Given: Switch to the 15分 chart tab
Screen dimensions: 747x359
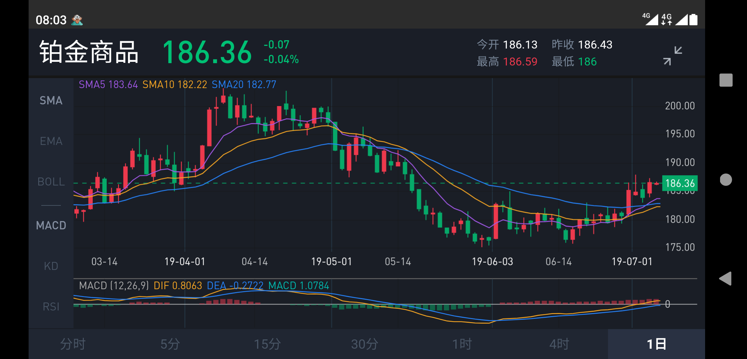Looking at the screenshot, I should click(267, 344).
